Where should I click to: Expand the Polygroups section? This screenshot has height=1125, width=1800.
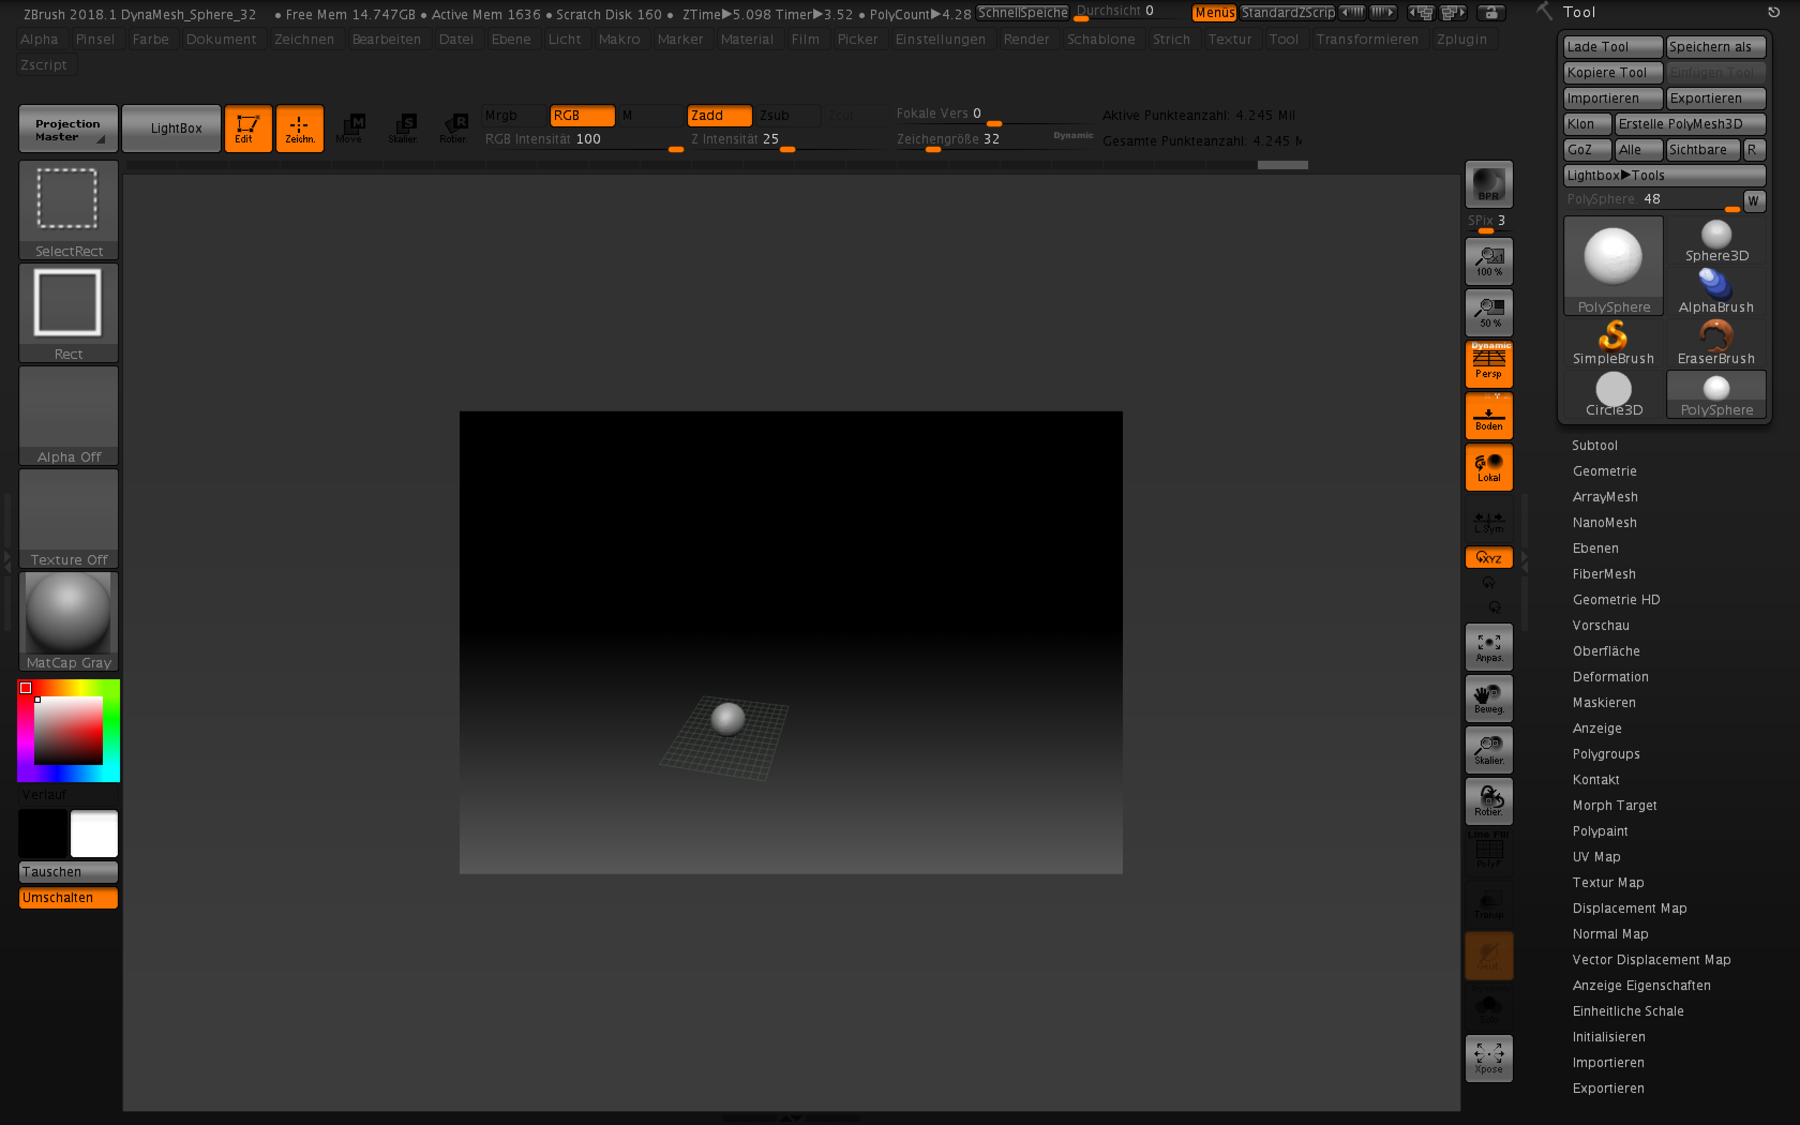coord(1605,754)
